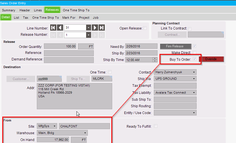Viewport: 236px width, 143px height.
Task: Toggle the One Time destination checkbox
Action: click(x=110, y=72)
